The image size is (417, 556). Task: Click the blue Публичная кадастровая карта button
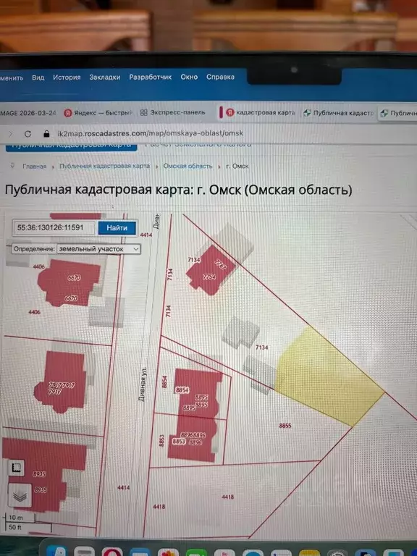(71, 147)
